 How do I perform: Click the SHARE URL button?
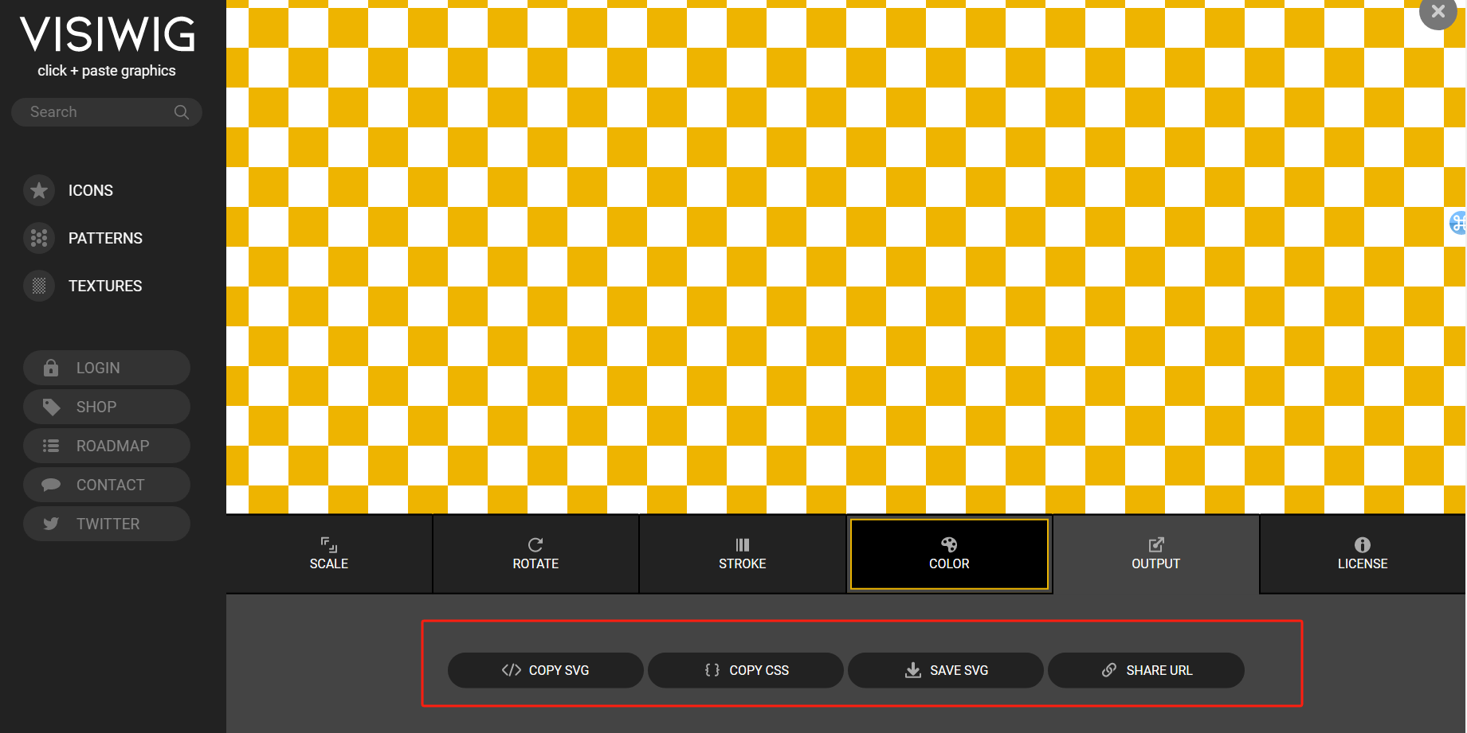[1146, 670]
